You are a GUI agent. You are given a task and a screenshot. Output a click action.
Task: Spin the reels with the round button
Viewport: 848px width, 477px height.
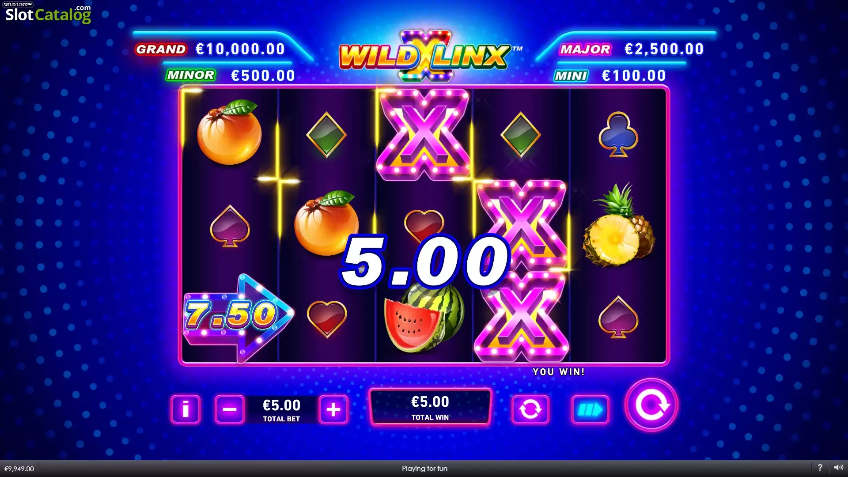(651, 405)
